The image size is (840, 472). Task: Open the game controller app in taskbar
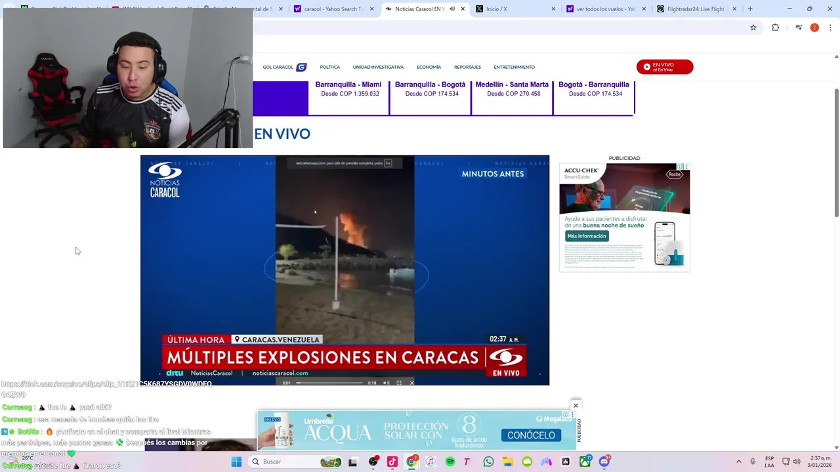[x=546, y=462]
